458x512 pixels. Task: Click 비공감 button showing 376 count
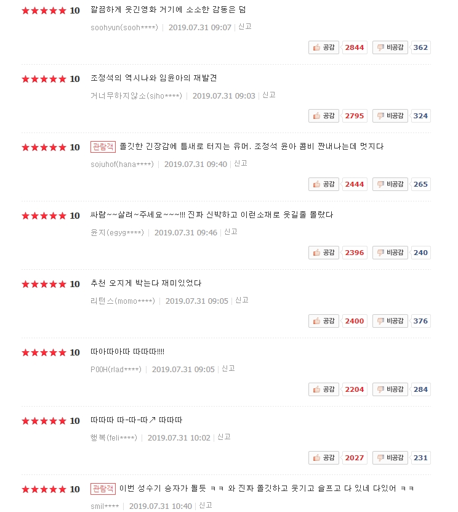click(390, 321)
